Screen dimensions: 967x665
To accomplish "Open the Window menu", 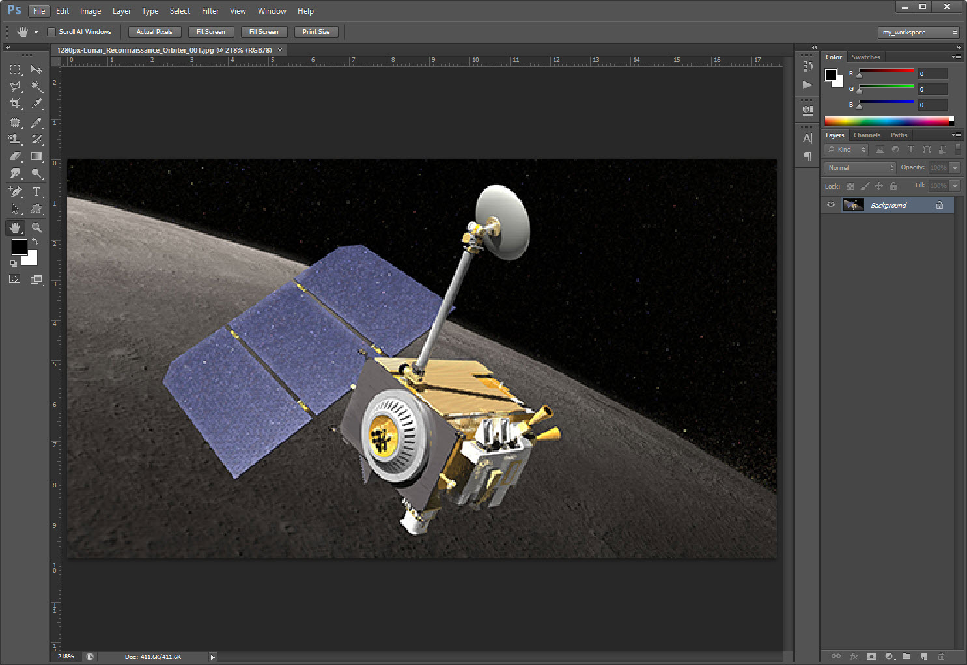I will point(272,11).
